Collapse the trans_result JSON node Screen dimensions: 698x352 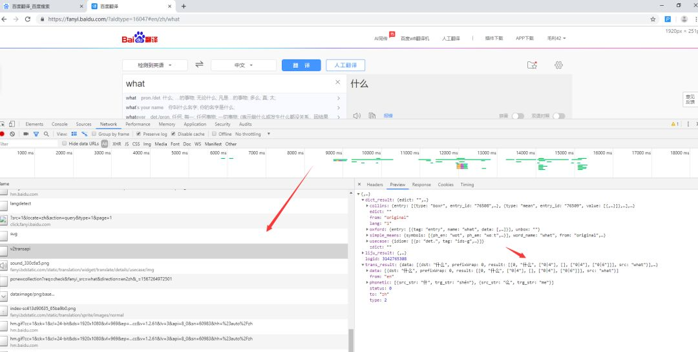tap(363, 265)
